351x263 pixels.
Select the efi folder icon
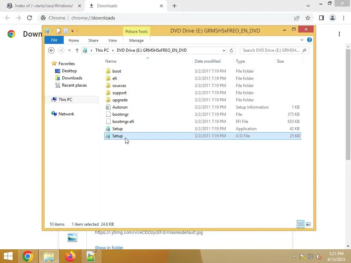click(x=108, y=78)
